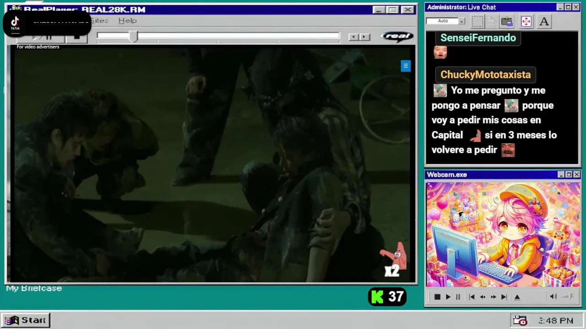586x329 pixels.
Task: Click the RealPlayer left arrow button
Action: click(x=353, y=37)
